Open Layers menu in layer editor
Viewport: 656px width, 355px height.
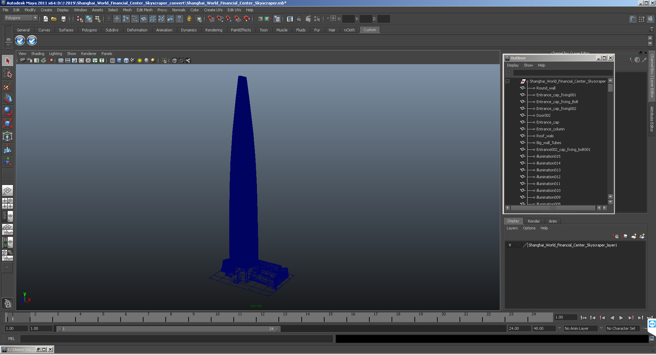point(512,228)
